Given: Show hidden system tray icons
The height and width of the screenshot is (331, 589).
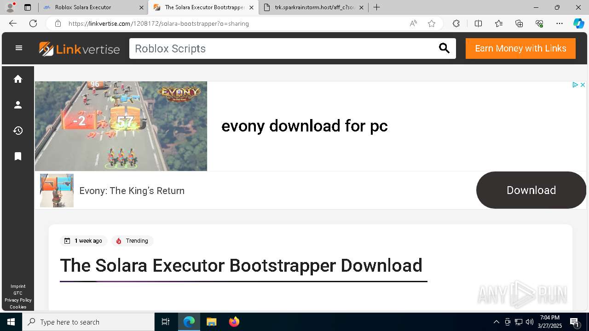Looking at the screenshot, I should coord(496,322).
